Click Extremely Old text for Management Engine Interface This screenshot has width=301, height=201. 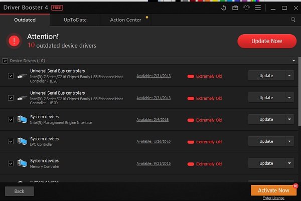pos(209,120)
